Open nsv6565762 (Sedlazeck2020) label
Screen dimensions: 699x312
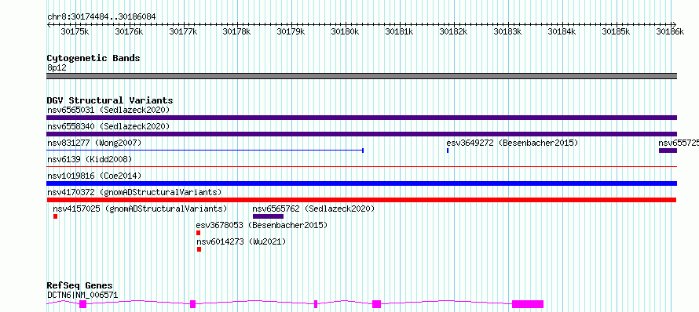[x=313, y=209]
